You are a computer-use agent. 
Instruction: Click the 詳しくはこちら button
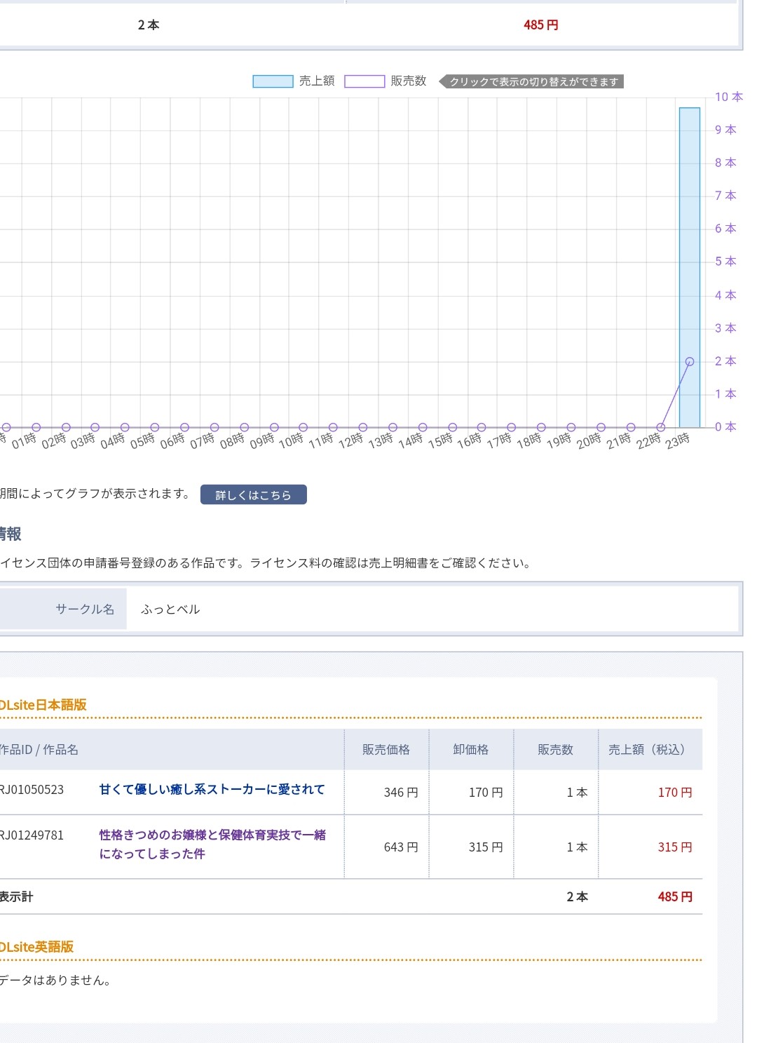(x=253, y=494)
